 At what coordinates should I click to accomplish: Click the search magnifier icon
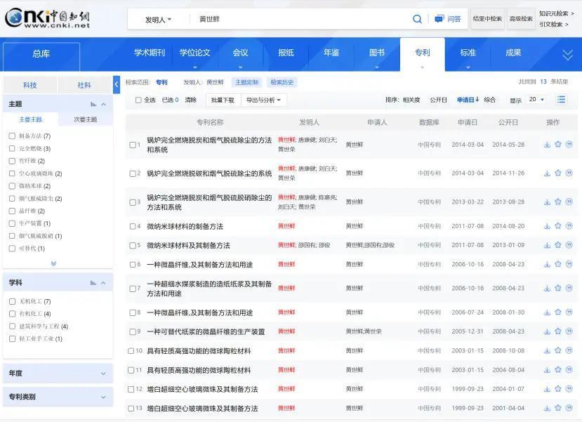[416, 18]
